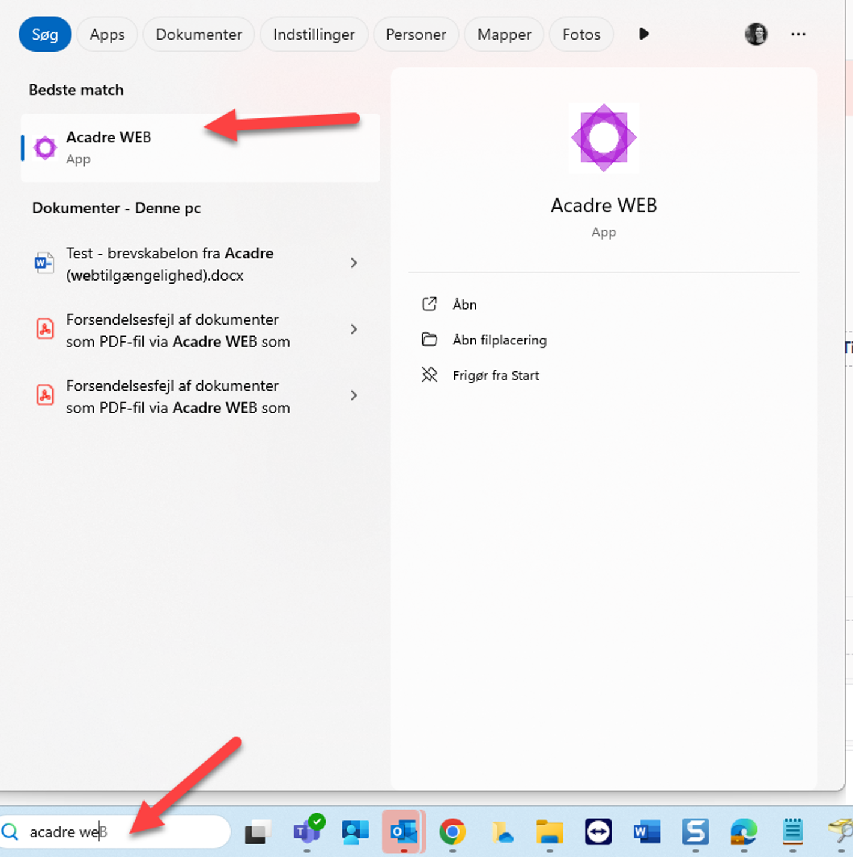Click the Word icon in taskbar
Image resolution: width=853 pixels, height=857 pixels.
pos(646,832)
